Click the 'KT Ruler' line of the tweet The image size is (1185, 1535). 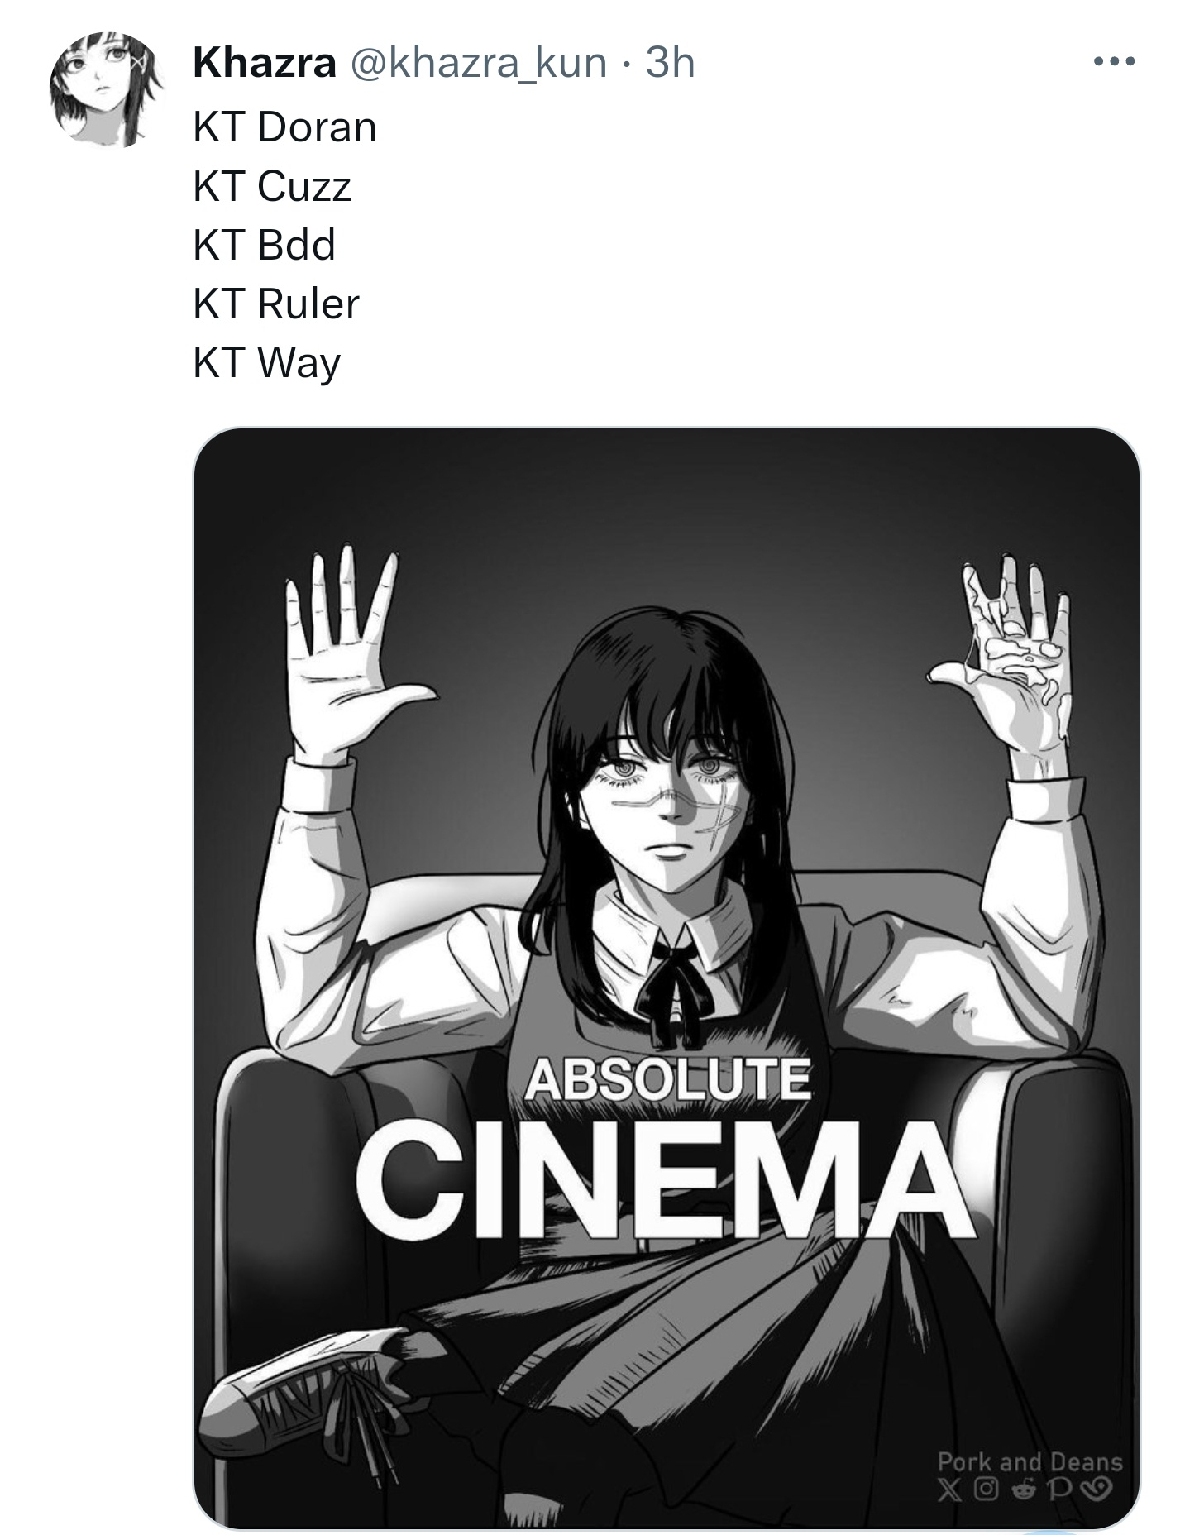[276, 304]
